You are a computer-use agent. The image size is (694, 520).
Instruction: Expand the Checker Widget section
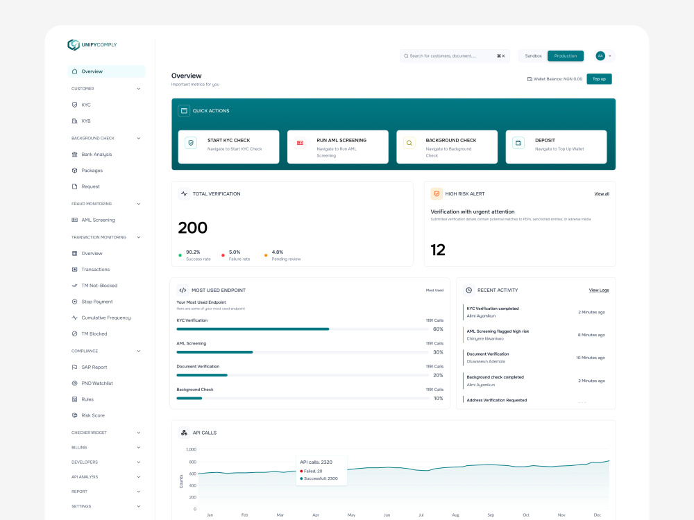pyautogui.click(x=139, y=433)
